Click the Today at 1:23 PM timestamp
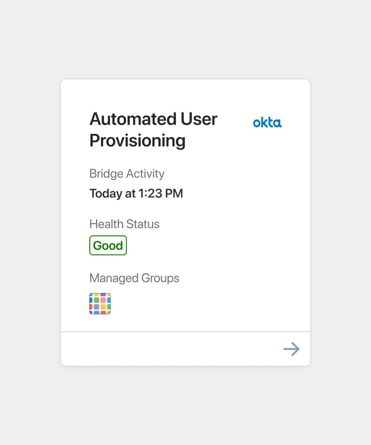The width and height of the screenshot is (371, 445). tap(136, 193)
